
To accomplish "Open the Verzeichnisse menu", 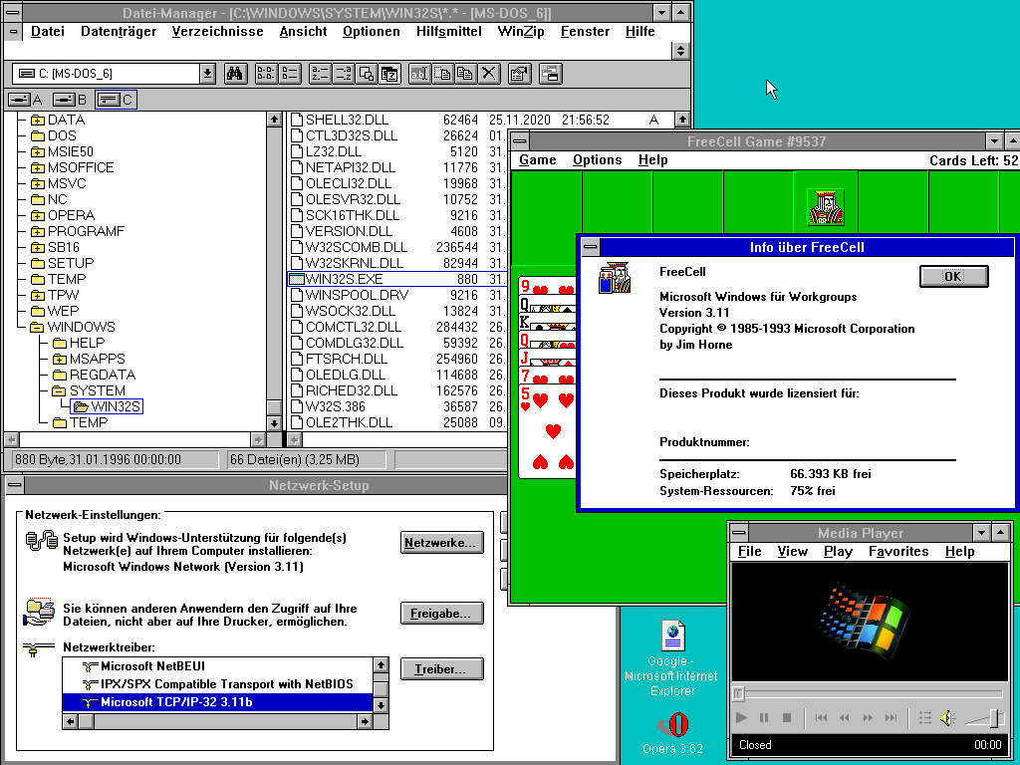I will pos(217,31).
